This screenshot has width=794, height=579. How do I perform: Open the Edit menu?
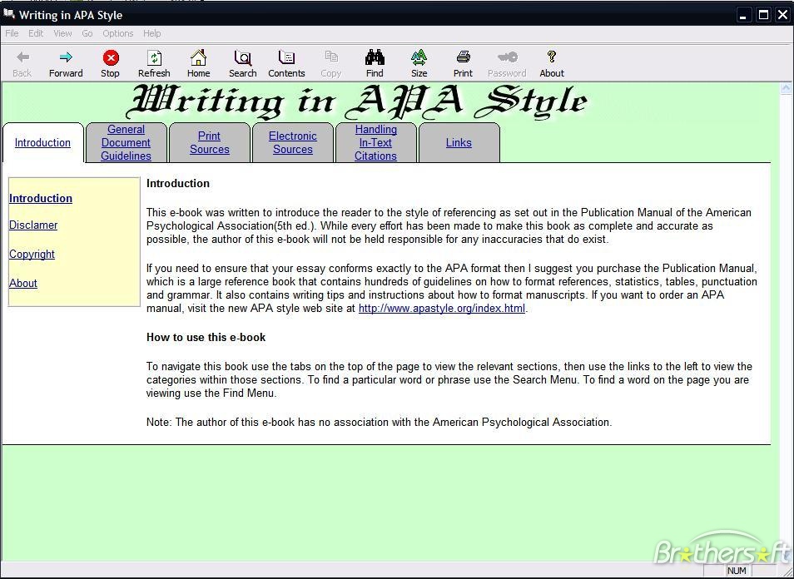[x=36, y=33]
